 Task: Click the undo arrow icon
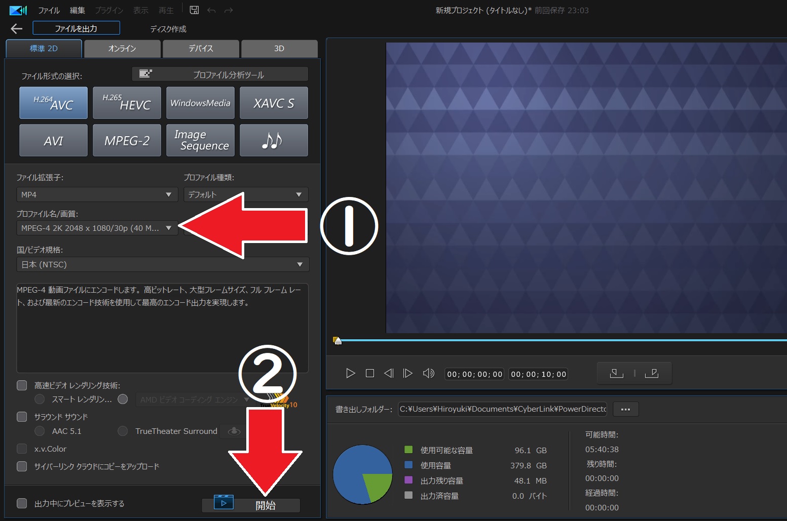tap(211, 11)
